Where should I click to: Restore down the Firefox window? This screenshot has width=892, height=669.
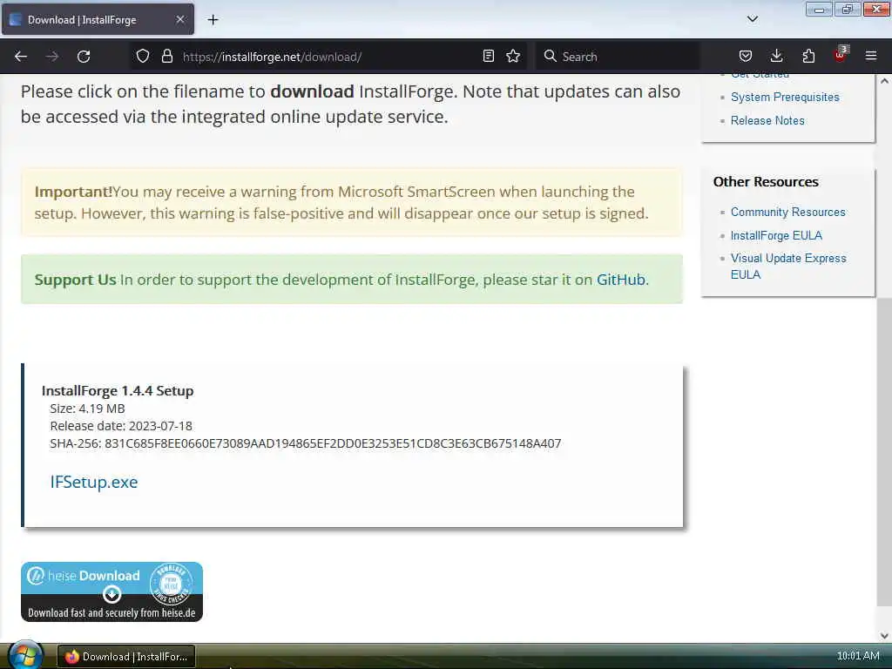(x=847, y=10)
